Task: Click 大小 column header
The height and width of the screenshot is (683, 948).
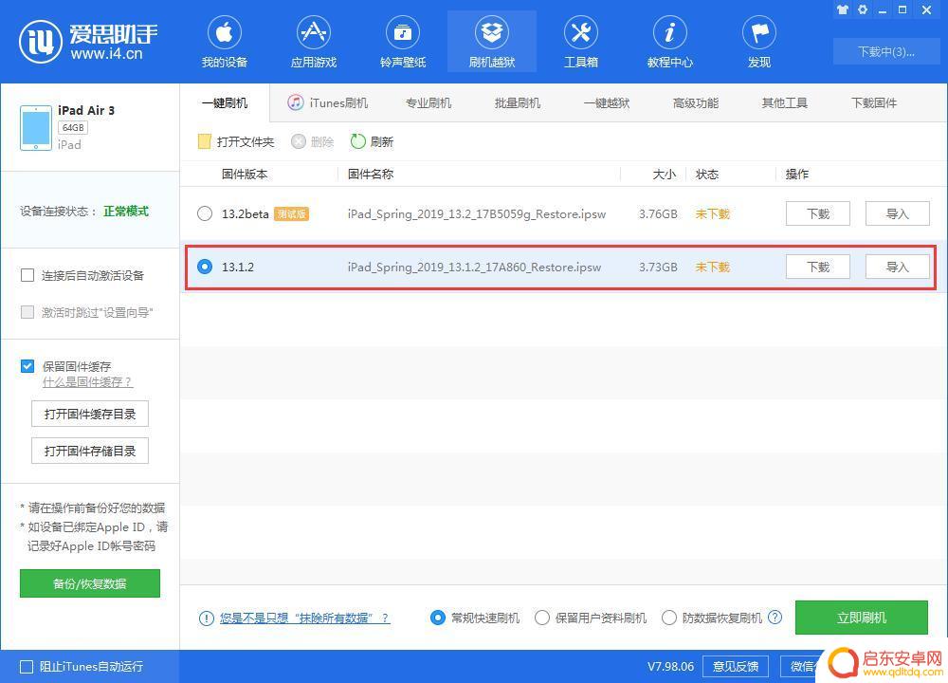Action: coord(664,175)
